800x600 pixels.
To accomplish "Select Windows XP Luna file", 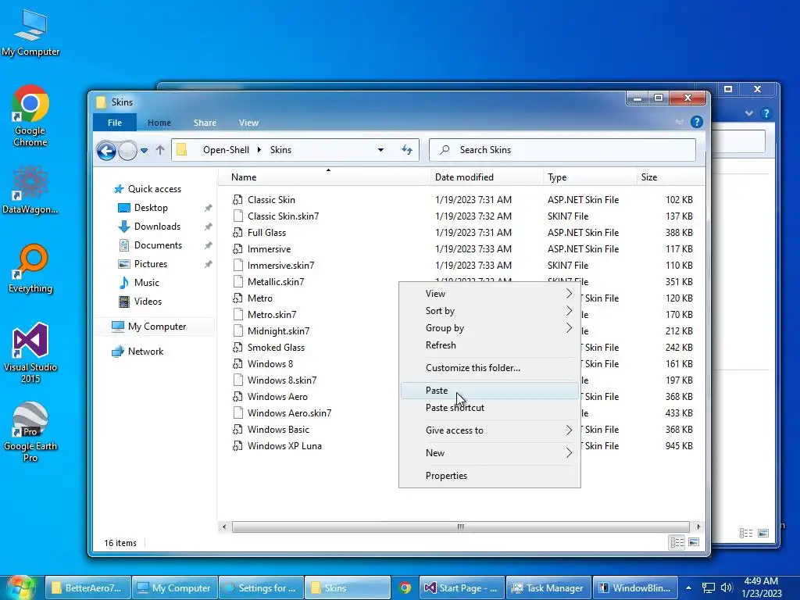I will 284,446.
